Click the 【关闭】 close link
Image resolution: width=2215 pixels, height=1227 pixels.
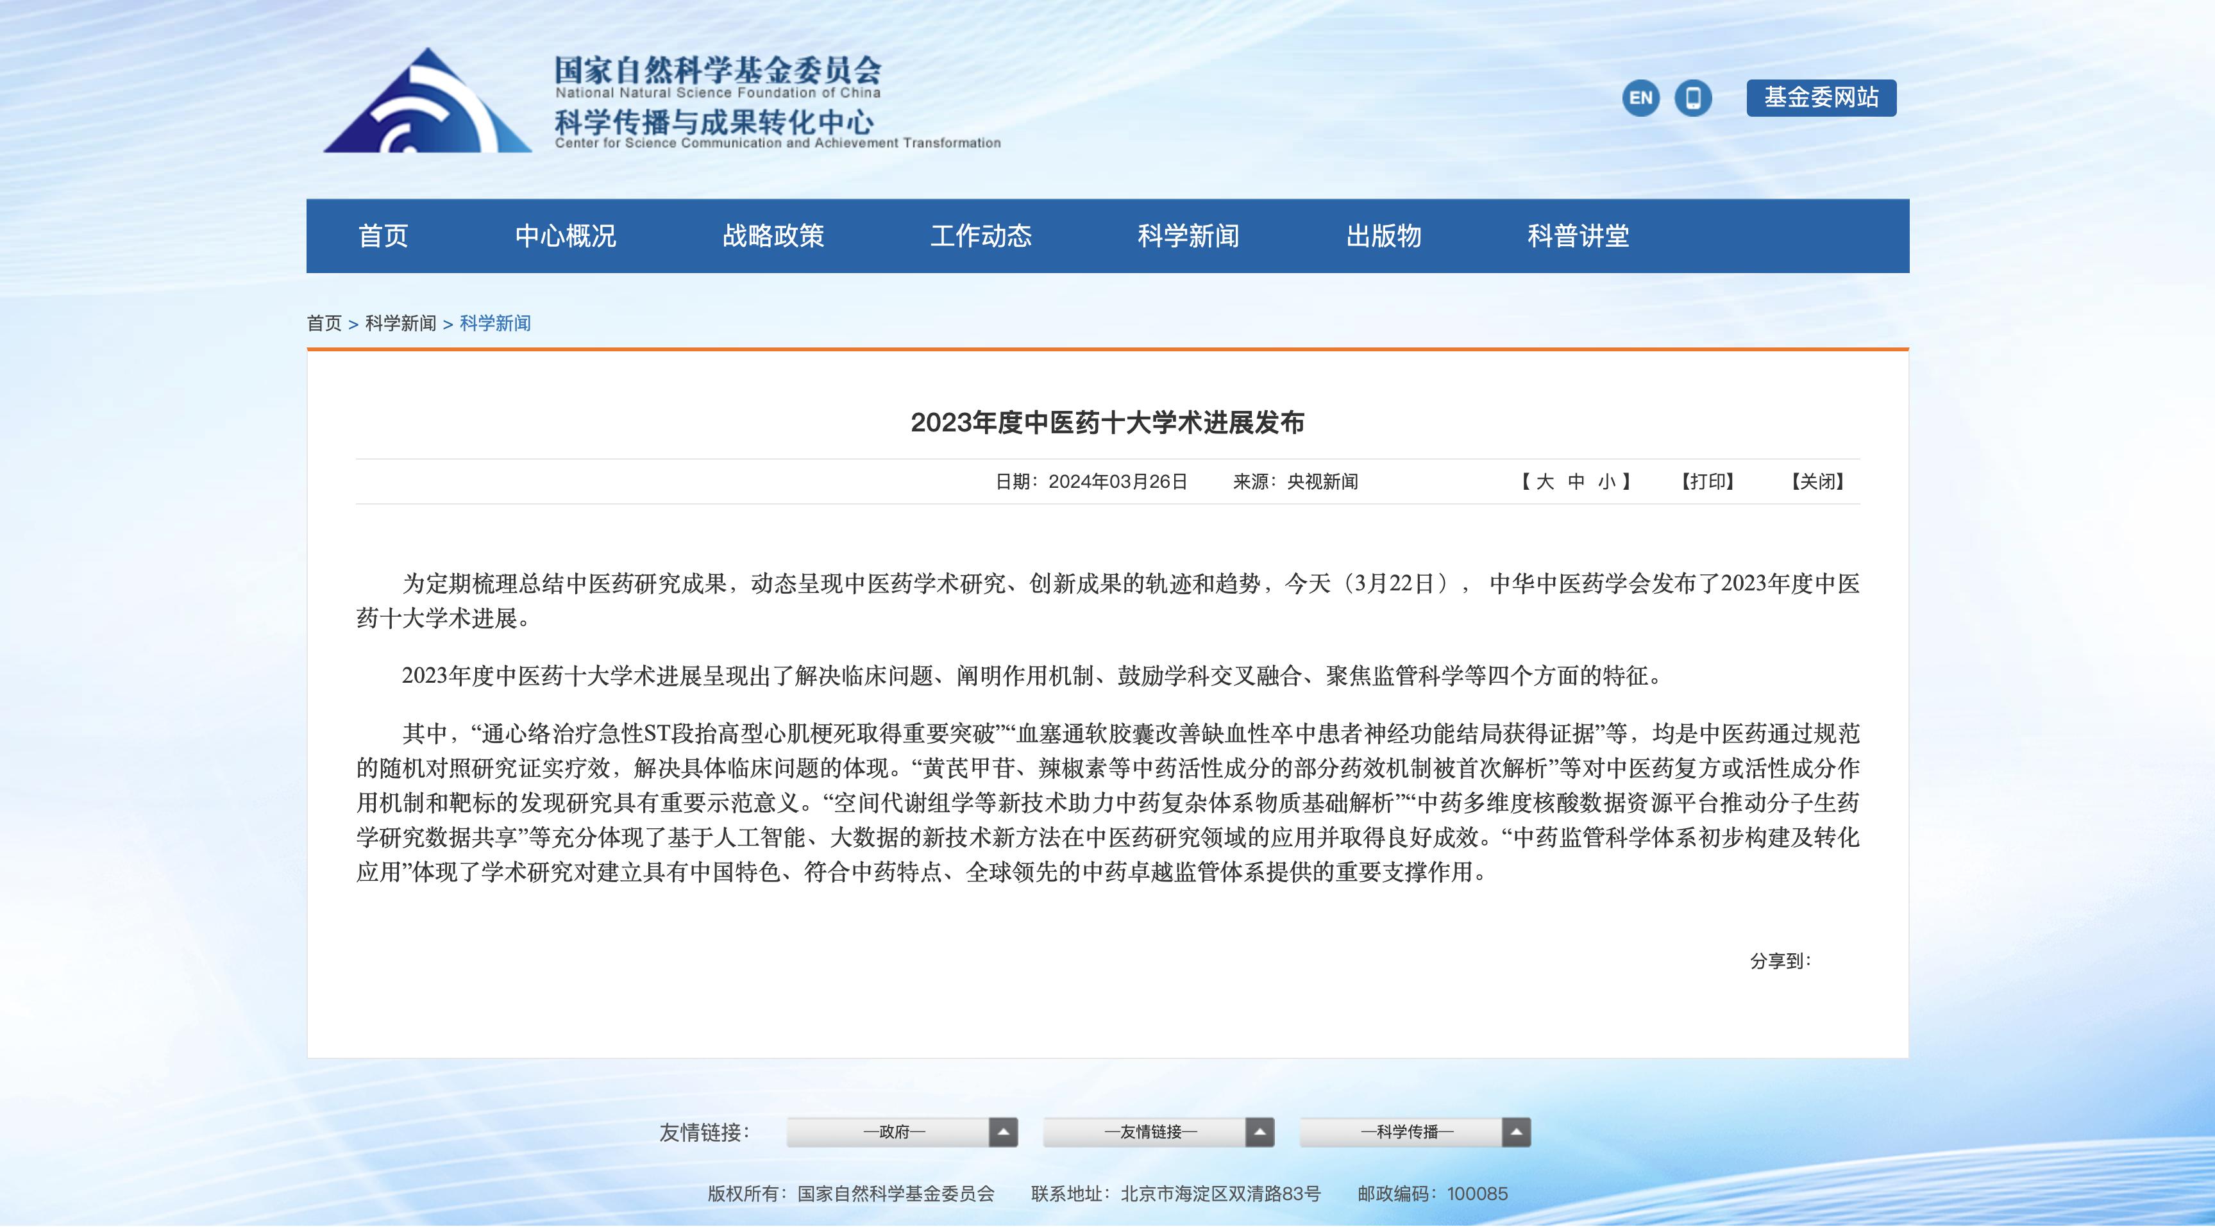point(1818,481)
